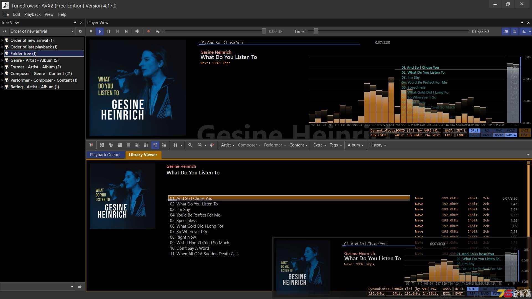532x299 pixels.
Task: Expand Genre - Artist - Album (5) node
Action: [x=2, y=60]
